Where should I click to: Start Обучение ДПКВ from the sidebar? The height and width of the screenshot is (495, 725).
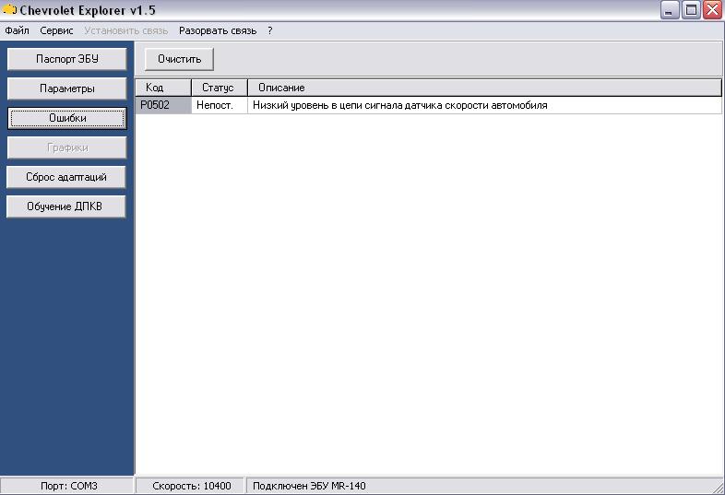[x=66, y=206]
